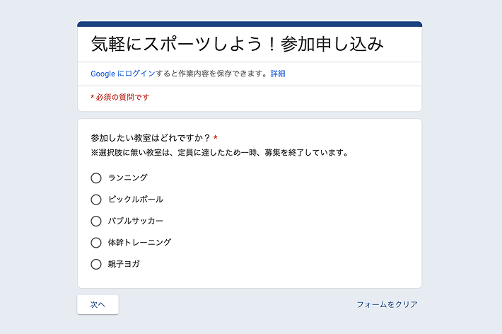Image resolution: width=502 pixels, height=334 pixels.
Task: Select the ランニング radio button
Action: click(96, 178)
